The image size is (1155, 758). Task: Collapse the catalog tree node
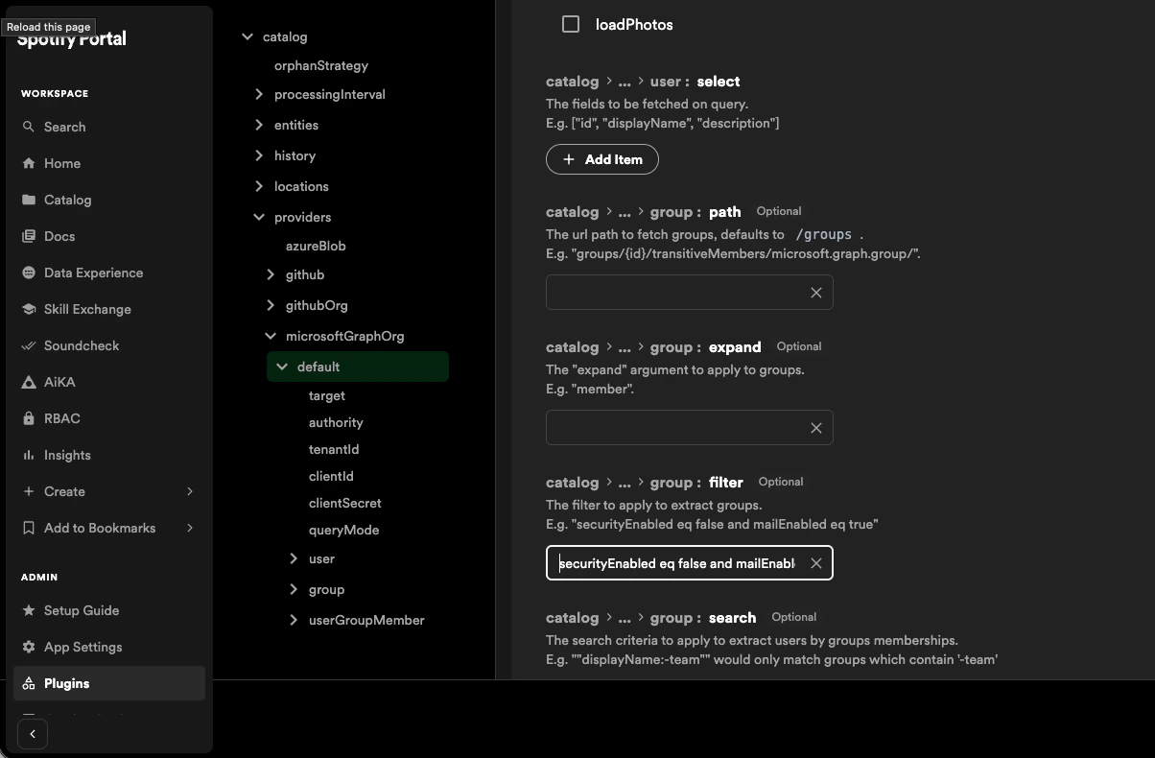[247, 36]
